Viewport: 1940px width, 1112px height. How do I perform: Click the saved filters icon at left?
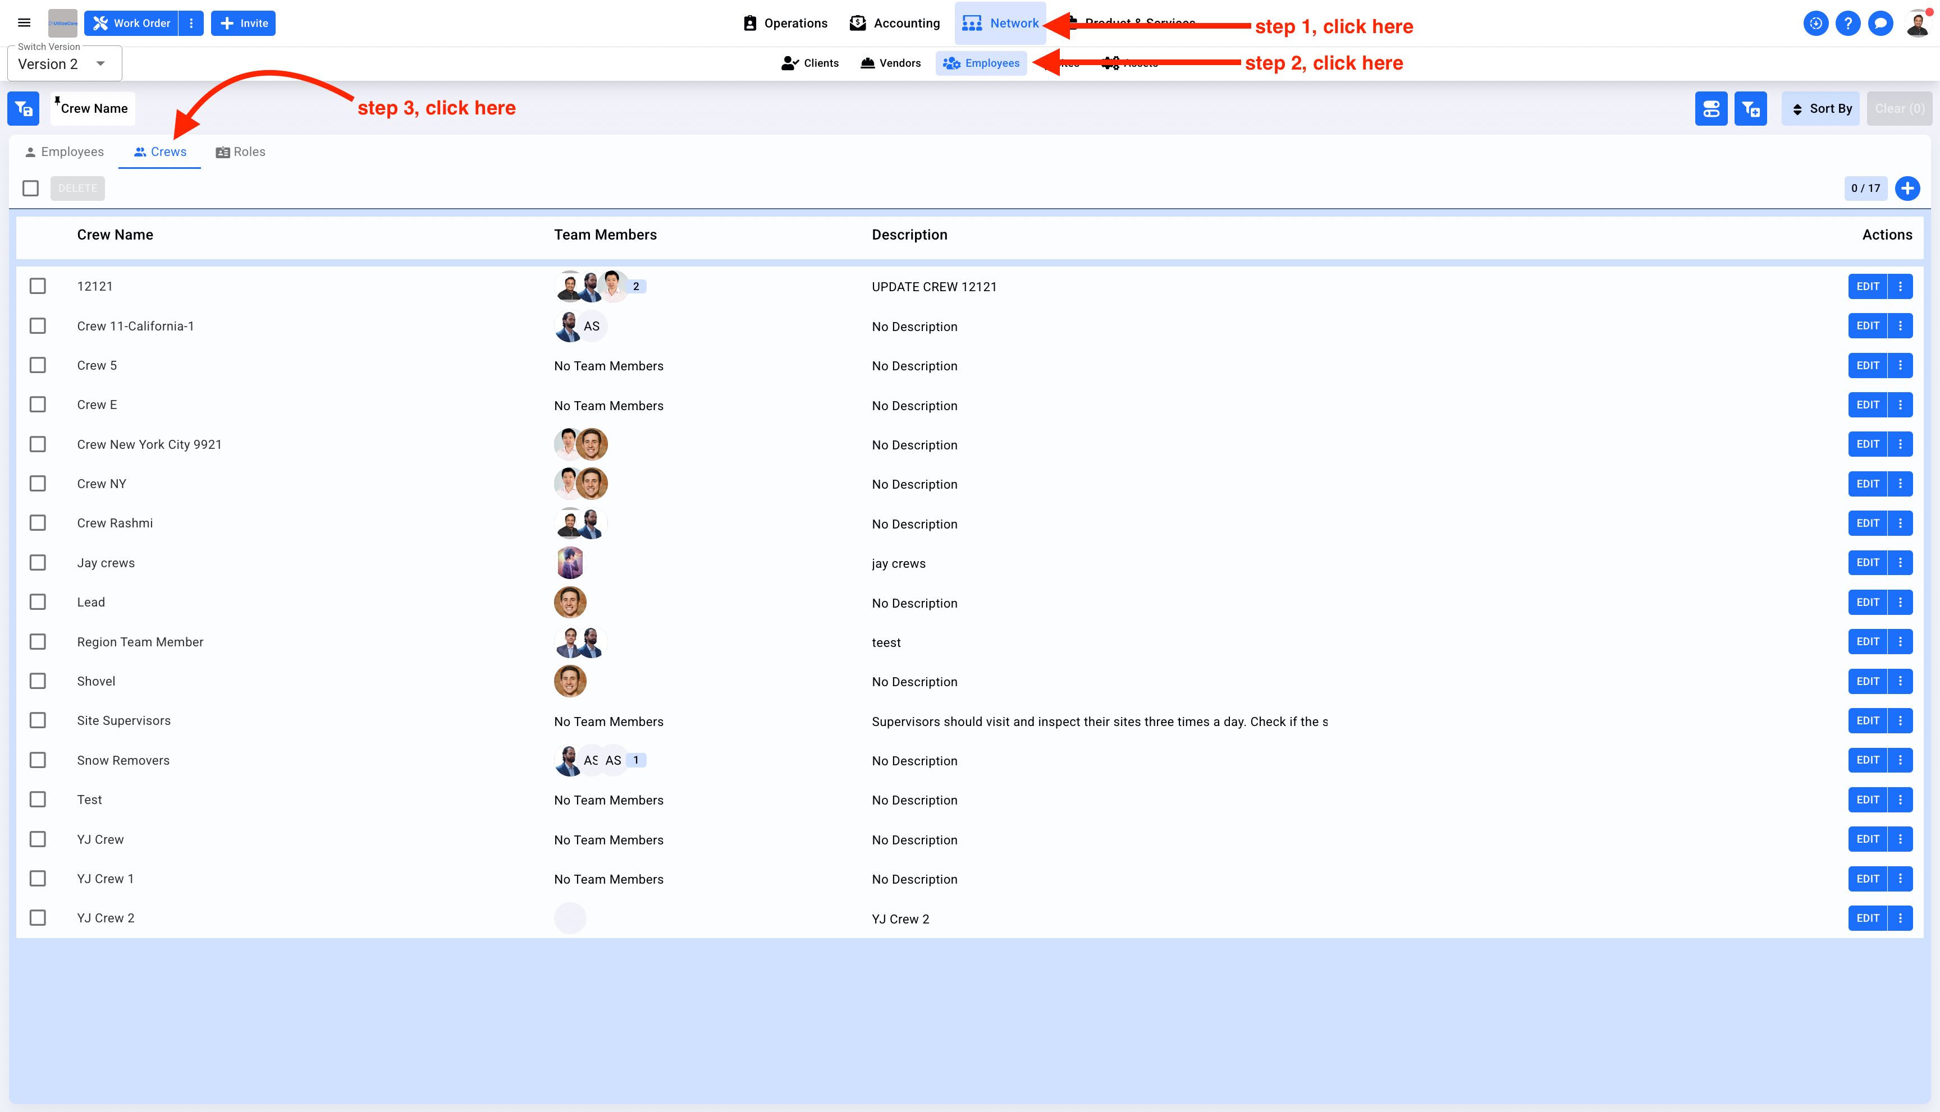click(x=23, y=108)
